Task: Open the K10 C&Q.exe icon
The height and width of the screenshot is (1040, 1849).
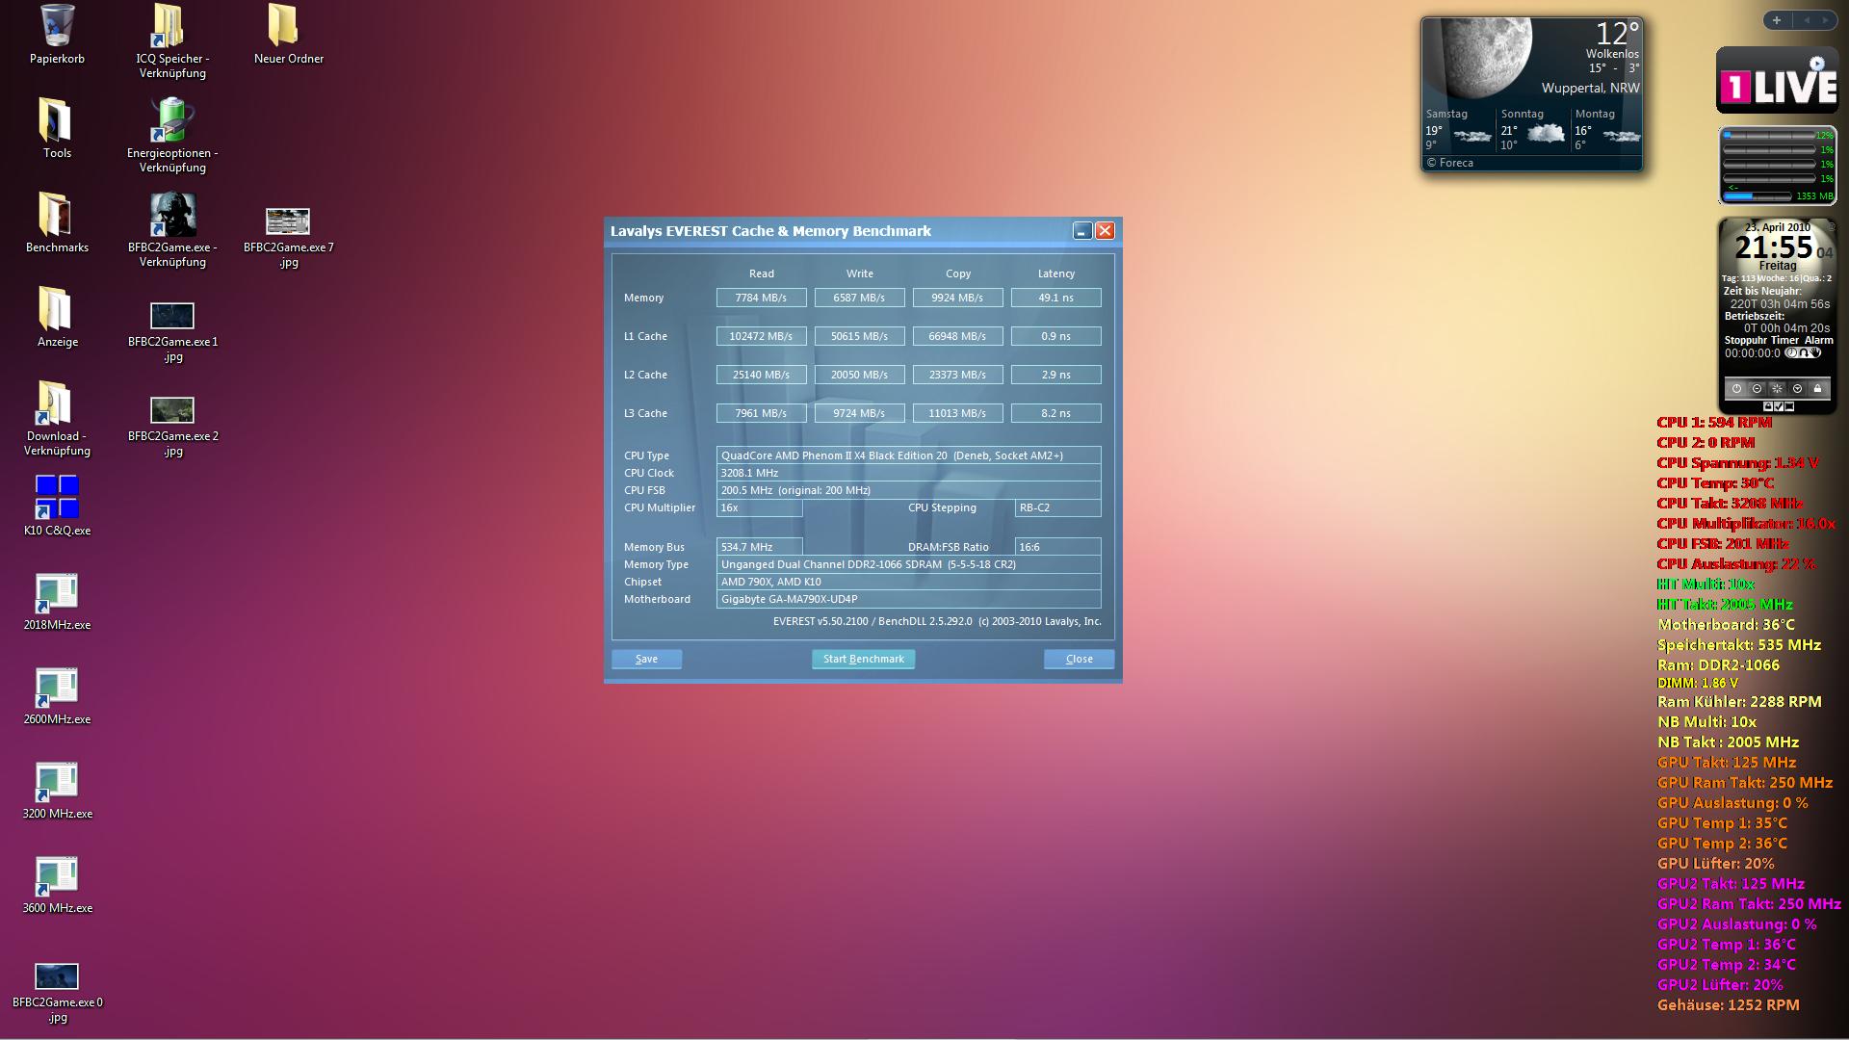Action: click(x=57, y=497)
